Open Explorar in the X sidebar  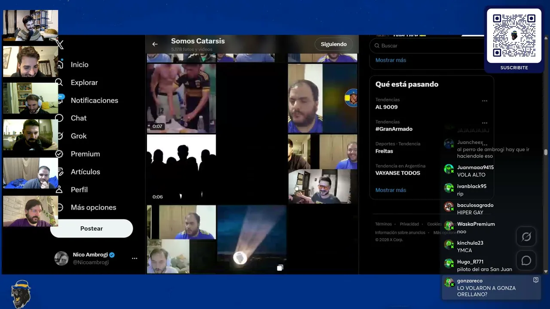[84, 82]
